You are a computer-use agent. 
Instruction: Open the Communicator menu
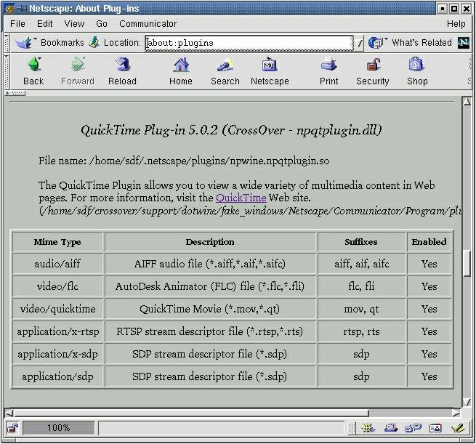[148, 24]
